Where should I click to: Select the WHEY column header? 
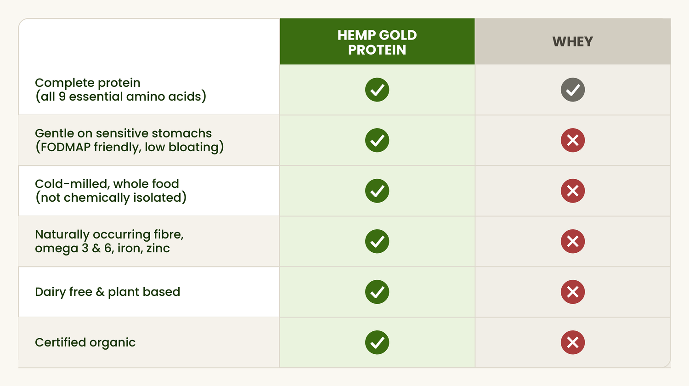(573, 42)
